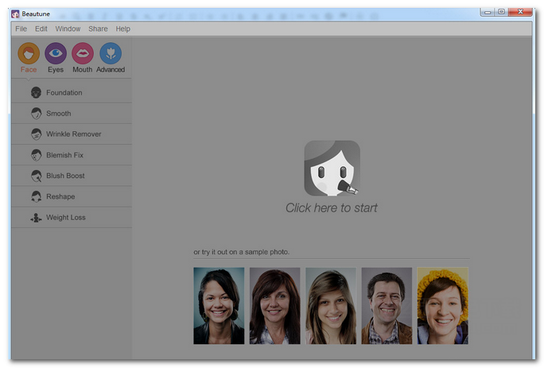Select the Face category icon
The width and height of the screenshot is (544, 368).
29,53
